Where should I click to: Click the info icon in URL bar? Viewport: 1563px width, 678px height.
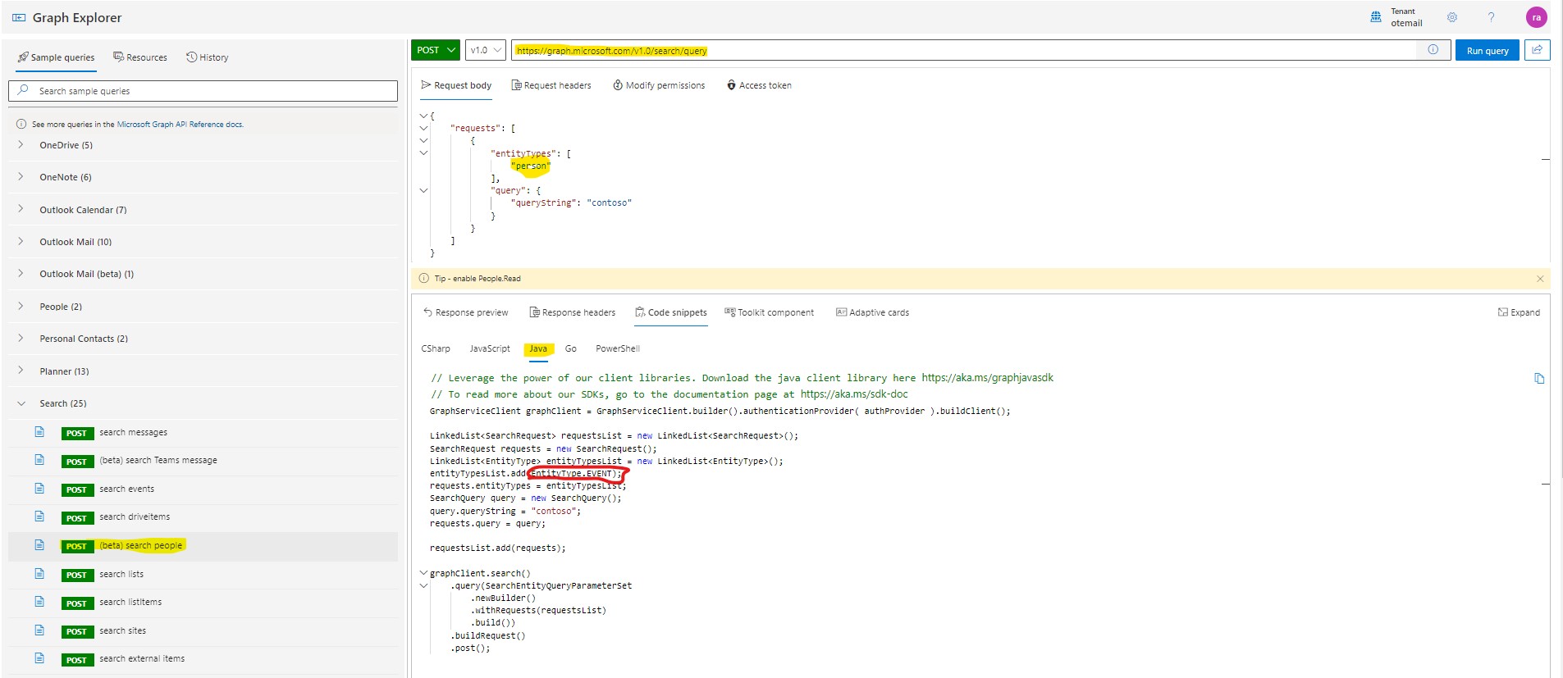coord(1433,50)
